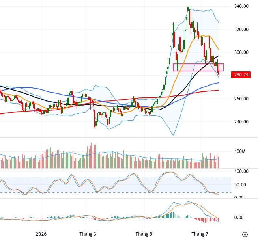The height and width of the screenshot is (240, 258).
Task: Select the pink rectangle support zone drawing
Action: click(x=198, y=67)
